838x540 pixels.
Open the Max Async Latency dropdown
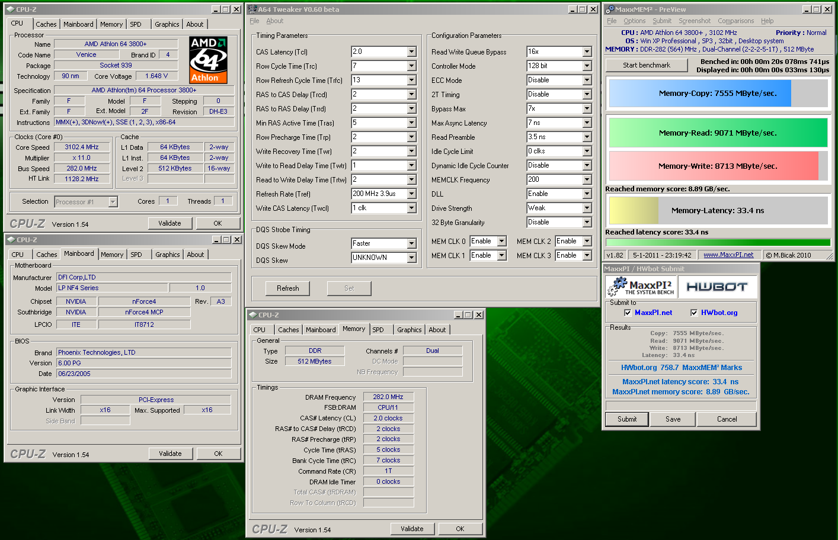click(587, 123)
